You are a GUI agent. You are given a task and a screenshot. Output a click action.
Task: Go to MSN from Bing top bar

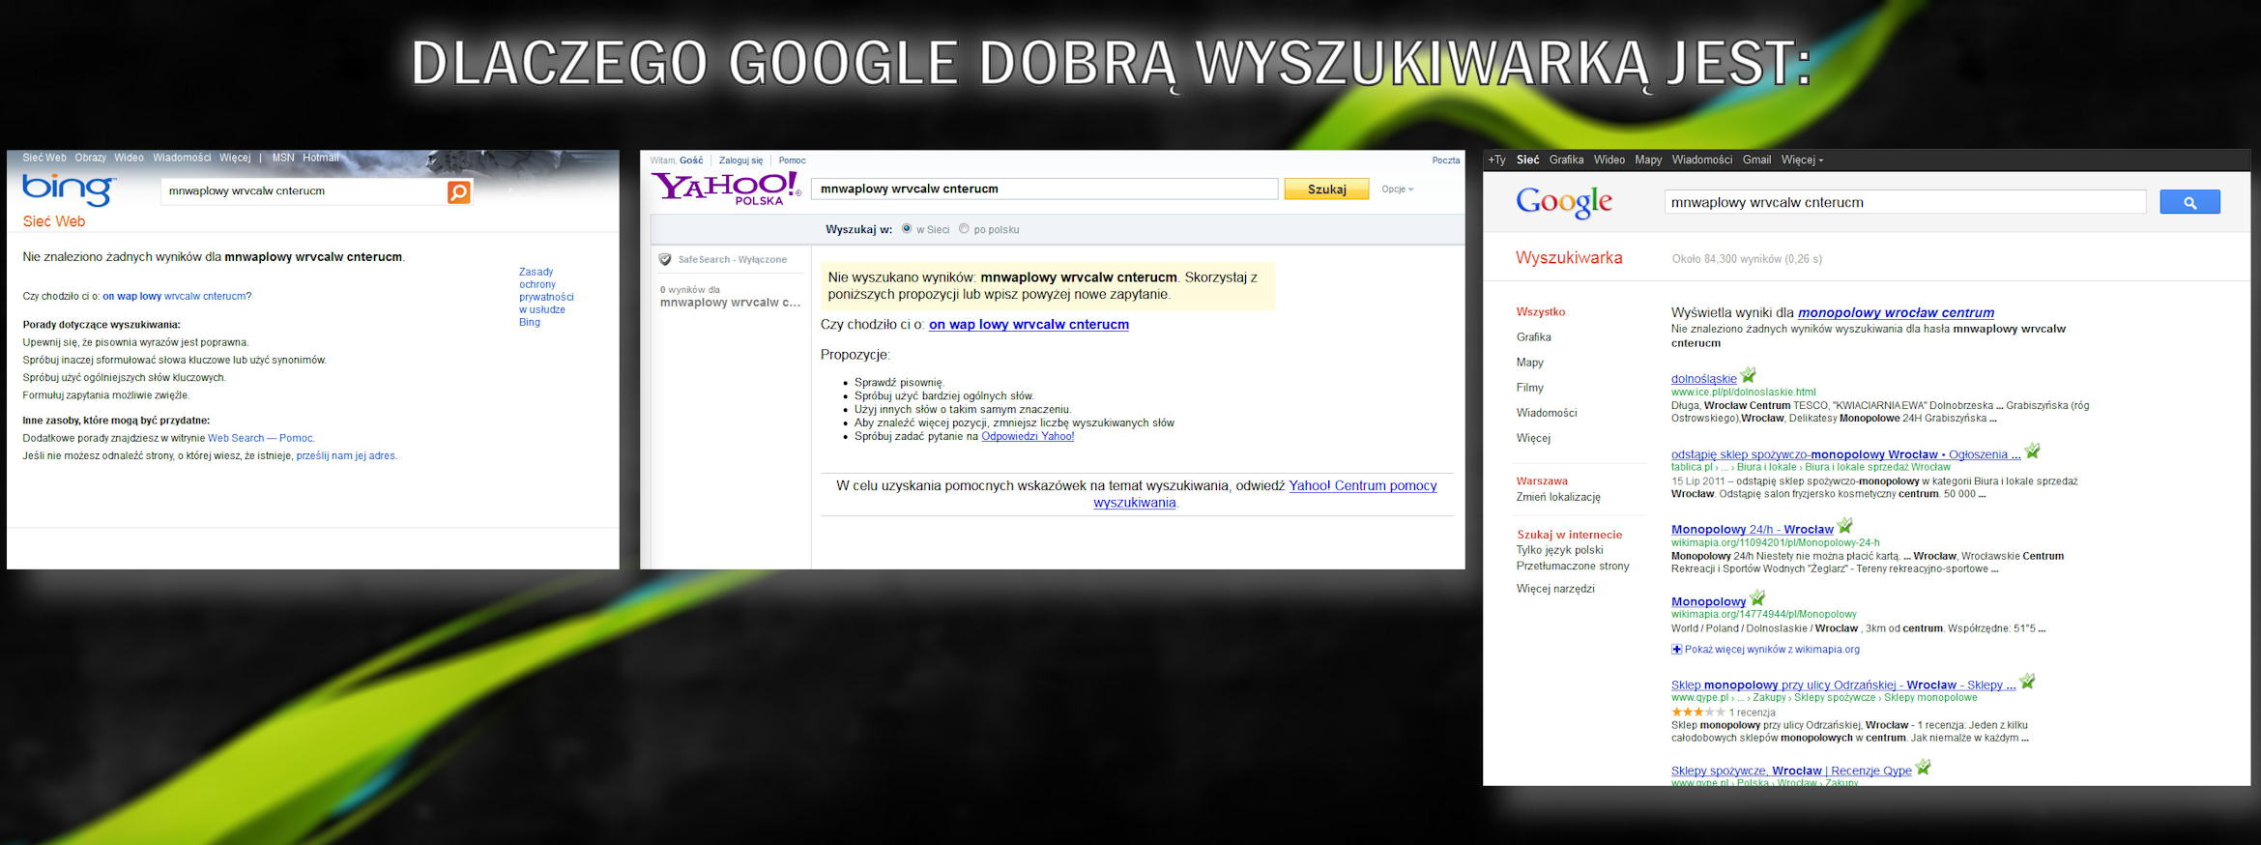coord(283,158)
